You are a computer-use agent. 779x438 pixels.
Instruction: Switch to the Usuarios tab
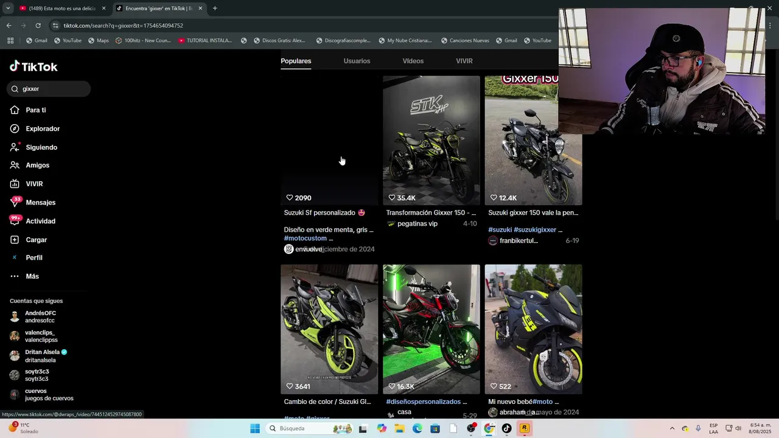pos(357,61)
